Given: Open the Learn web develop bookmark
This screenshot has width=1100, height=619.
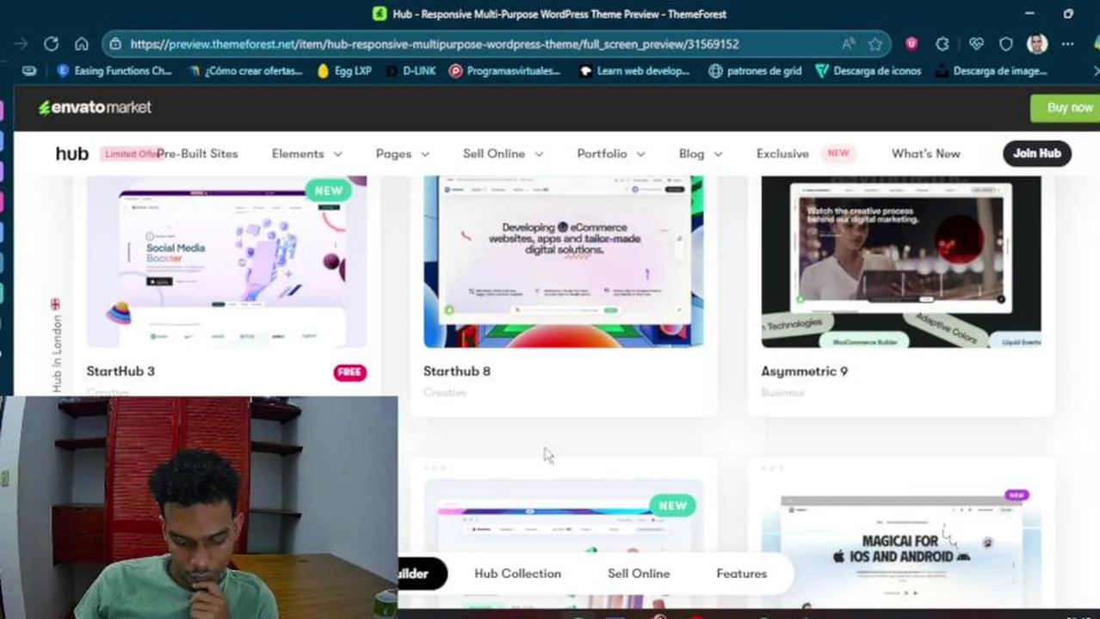Looking at the screenshot, I should (x=635, y=71).
